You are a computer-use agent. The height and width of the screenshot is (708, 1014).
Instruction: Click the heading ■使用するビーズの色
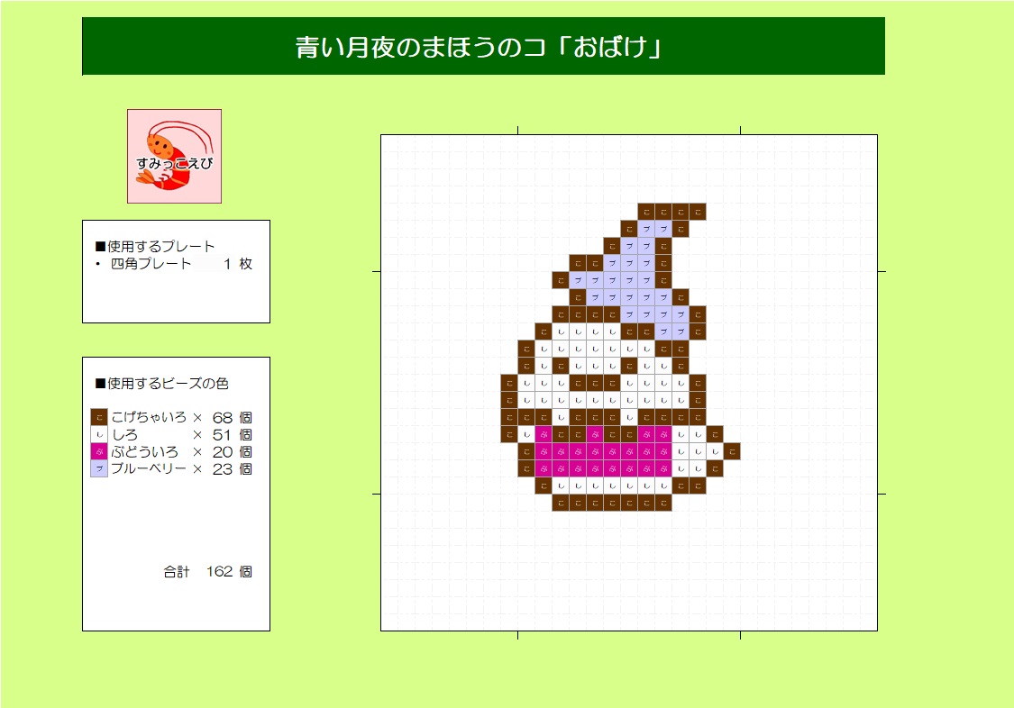(161, 383)
